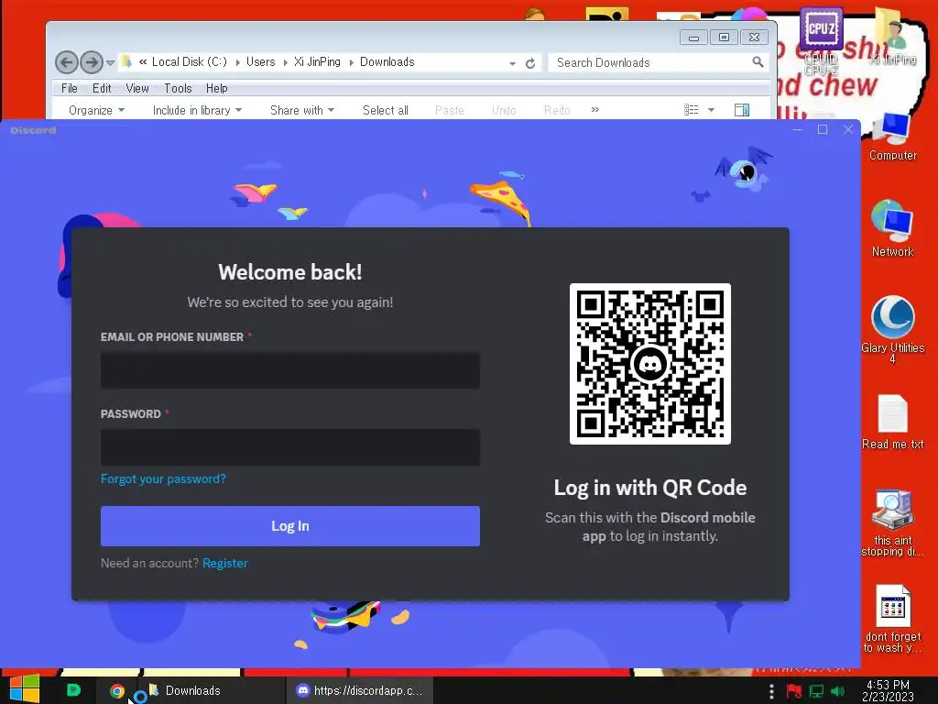This screenshot has height=704, width=938.
Task: Open the view options dropdown arrow
Action: [711, 110]
